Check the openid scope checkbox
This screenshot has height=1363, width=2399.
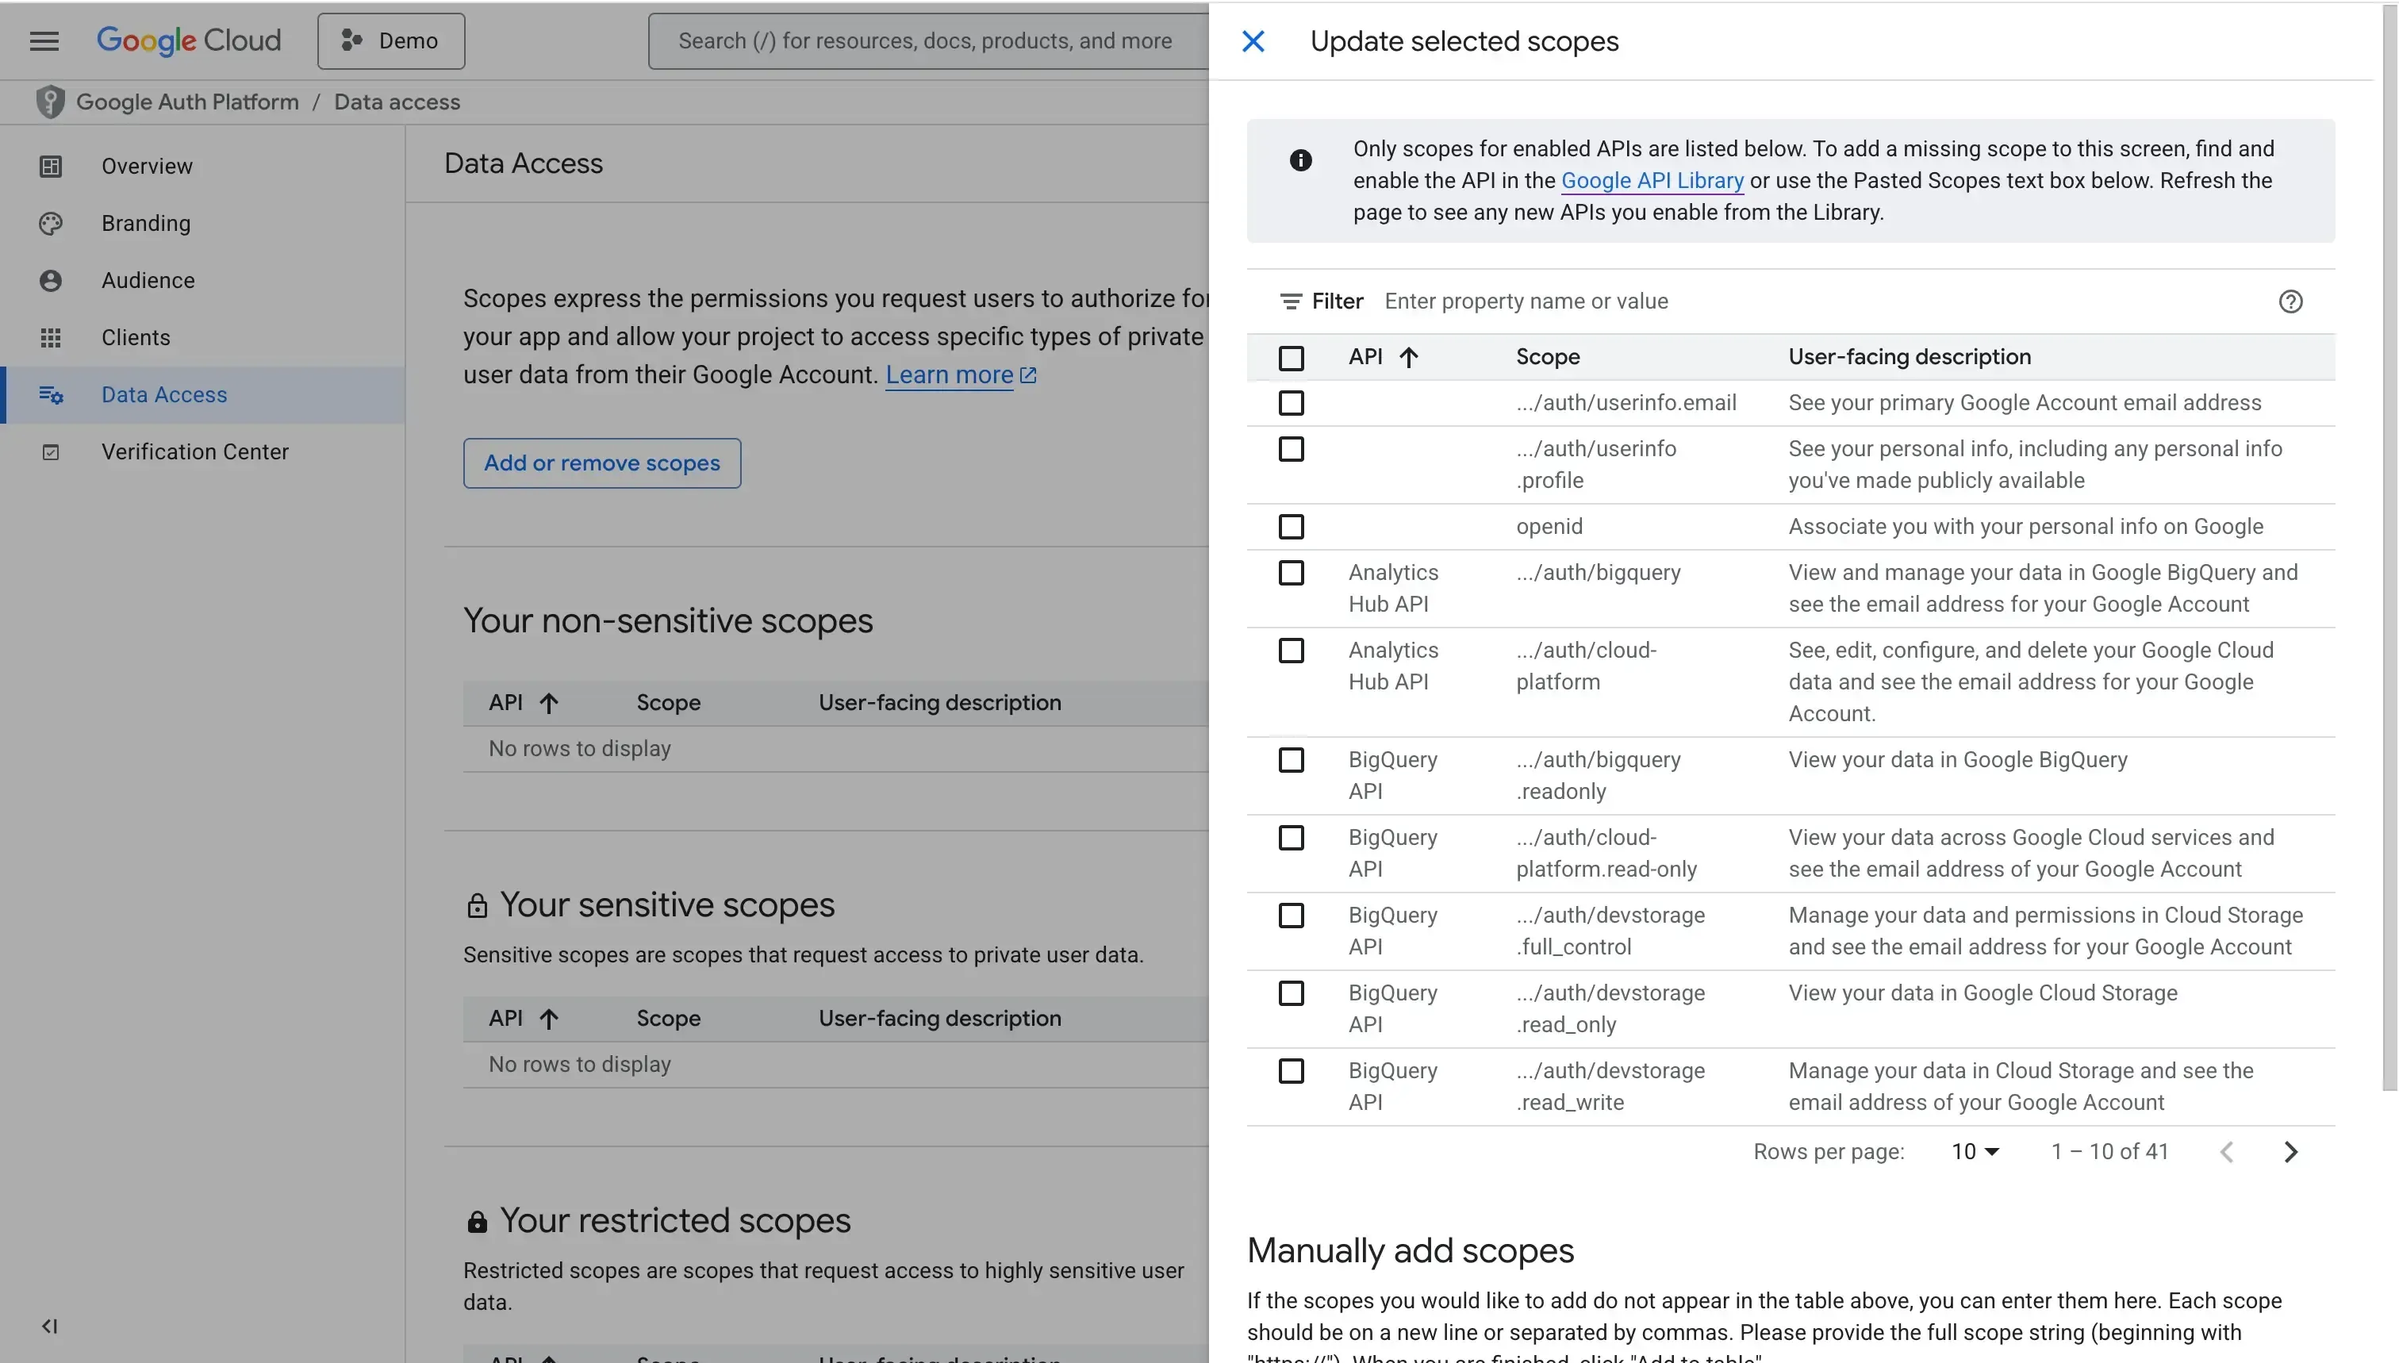(1291, 527)
